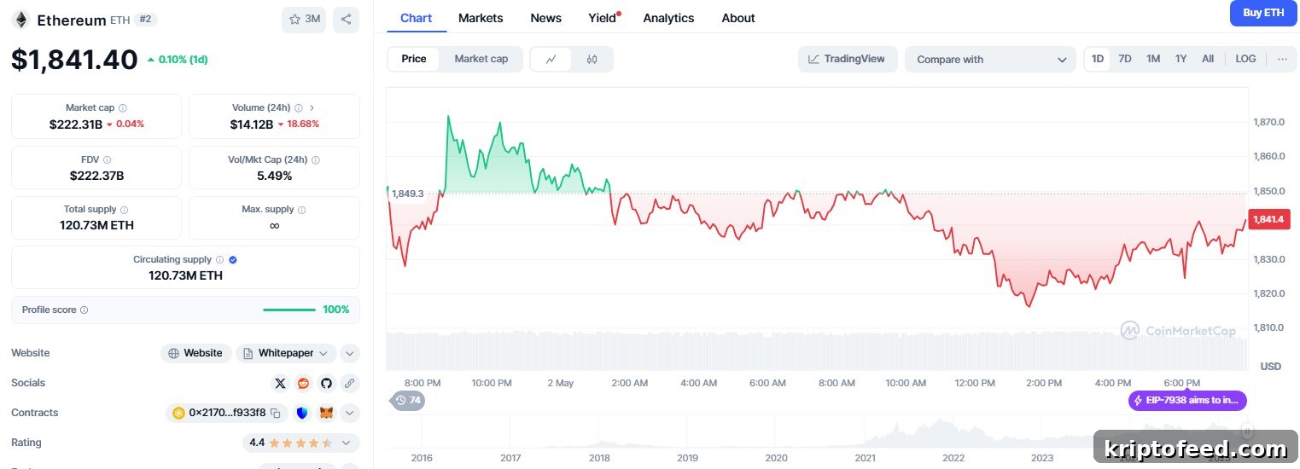Image resolution: width=1300 pixels, height=469 pixels.
Task: Click the Circulating supply info icon
Action: (x=219, y=259)
